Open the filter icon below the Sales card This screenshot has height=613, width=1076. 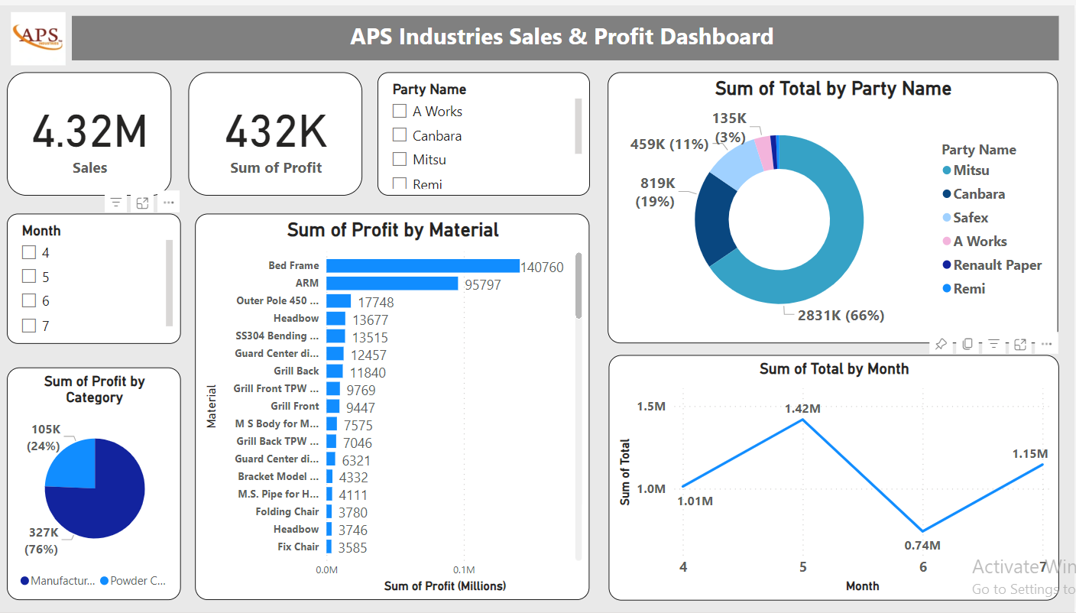[115, 202]
